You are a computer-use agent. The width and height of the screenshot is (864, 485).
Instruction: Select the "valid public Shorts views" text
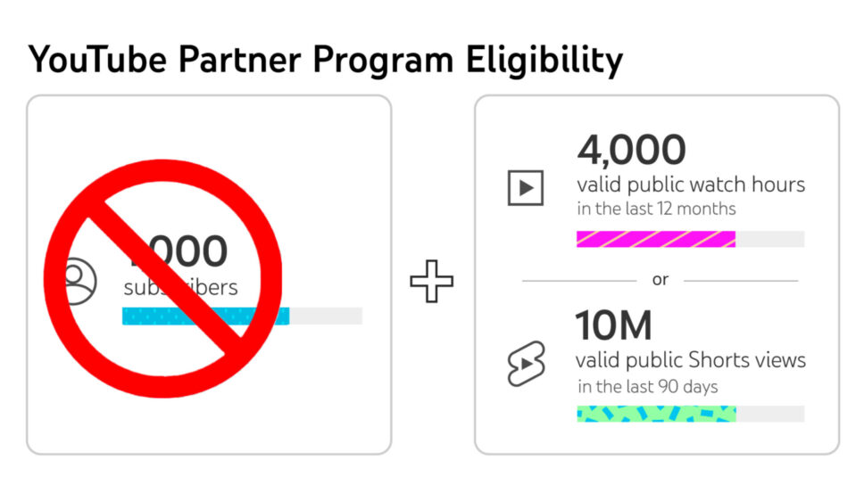pos(690,361)
